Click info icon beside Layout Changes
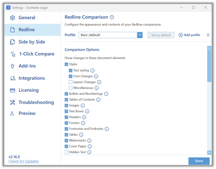The image size is (216, 169). 99,82
